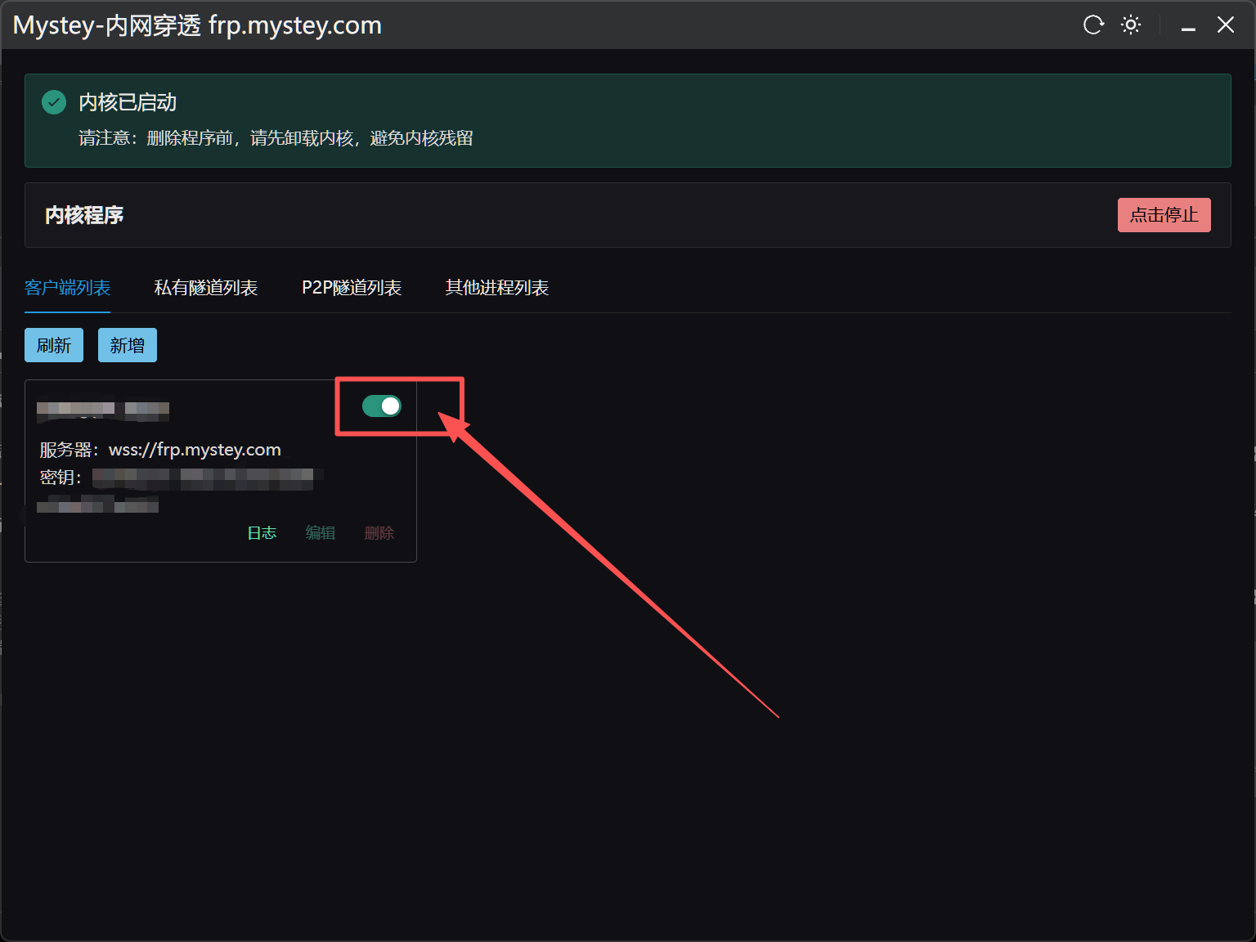The image size is (1256, 942).
Task: Disable the client toggle switch
Action: 382,406
